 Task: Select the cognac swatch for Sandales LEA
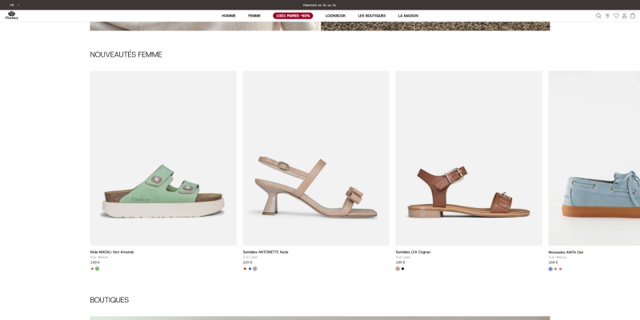(398, 269)
